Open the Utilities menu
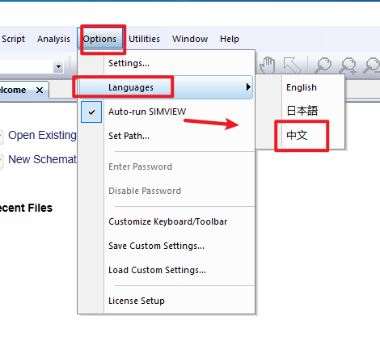The width and height of the screenshot is (380, 337). tap(144, 39)
